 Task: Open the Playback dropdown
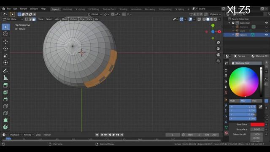tap(16, 135)
